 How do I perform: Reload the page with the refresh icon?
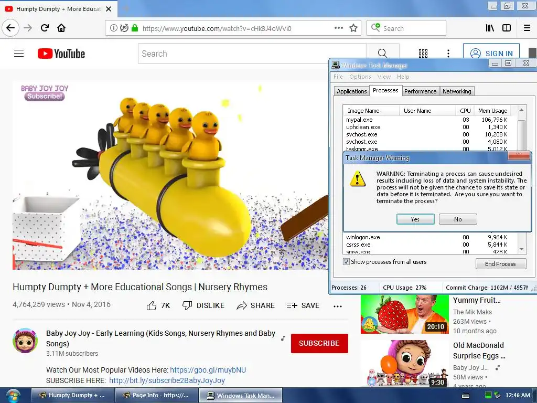pos(45,28)
